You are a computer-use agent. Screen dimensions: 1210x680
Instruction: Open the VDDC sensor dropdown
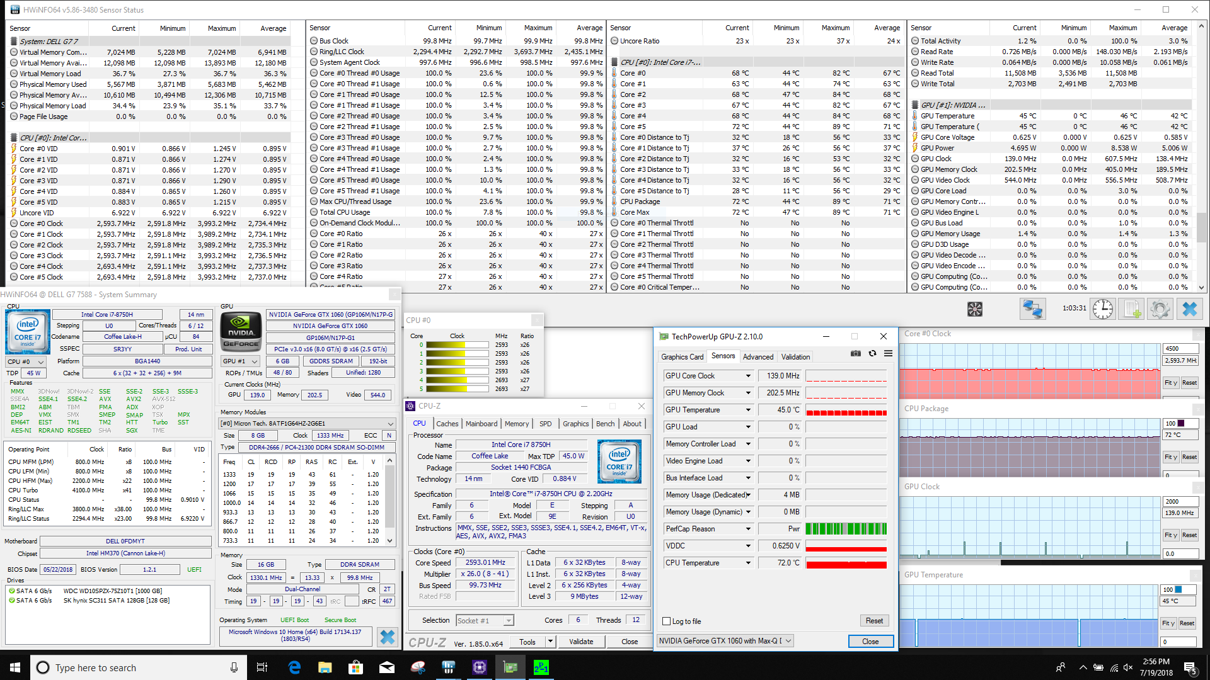coord(748,546)
